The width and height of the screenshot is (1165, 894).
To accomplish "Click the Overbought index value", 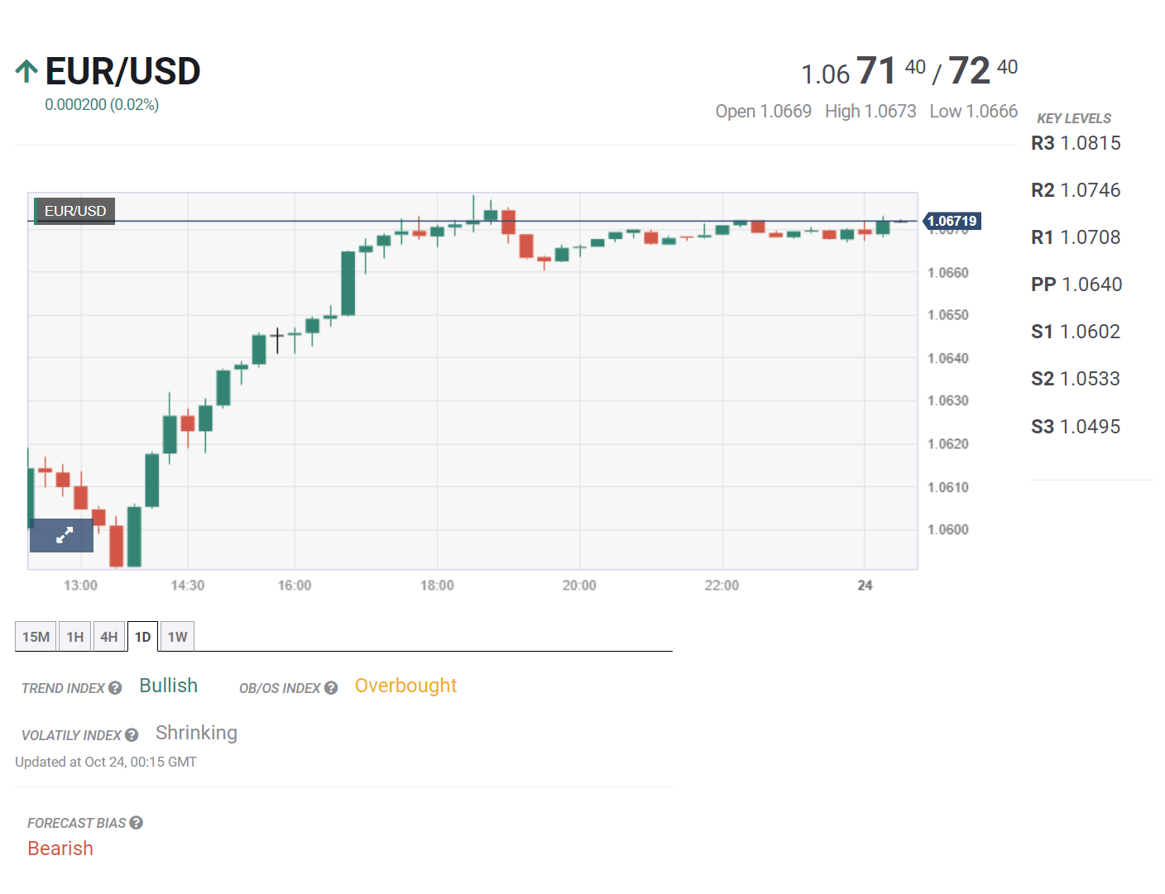I will pos(405,686).
